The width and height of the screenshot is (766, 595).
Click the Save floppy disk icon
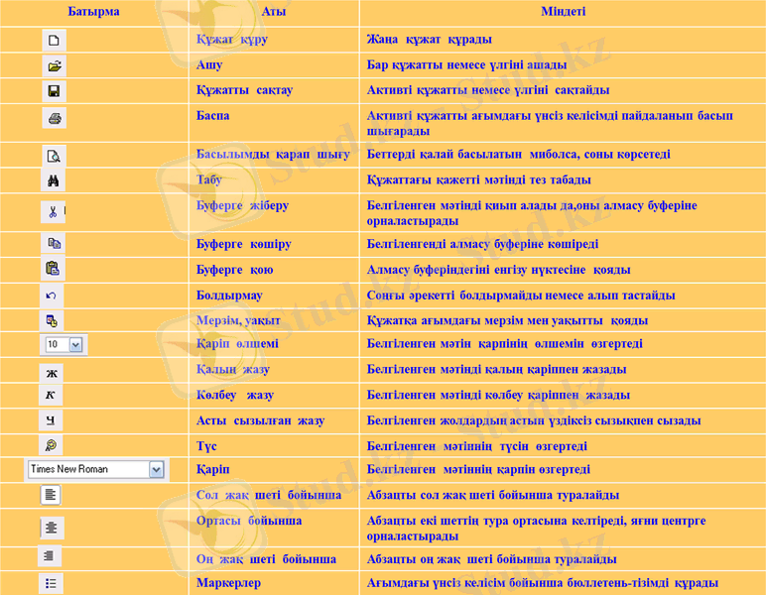click(x=55, y=91)
